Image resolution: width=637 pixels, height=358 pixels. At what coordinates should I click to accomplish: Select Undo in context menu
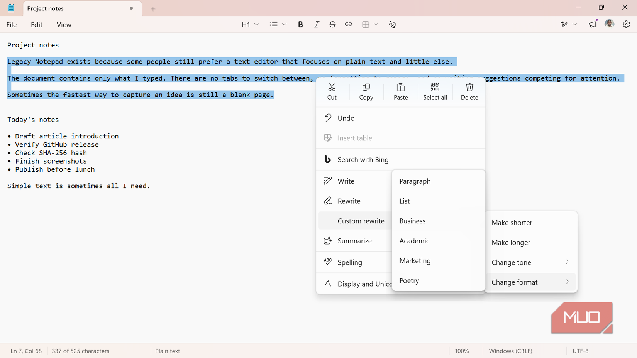click(401, 118)
